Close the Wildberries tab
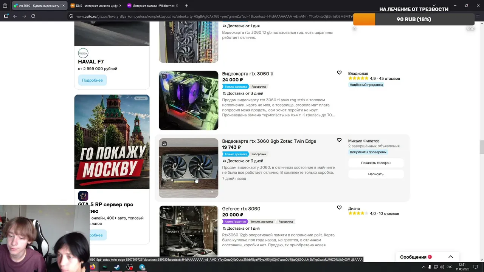Image resolution: width=484 pixels, height=272 pixels. (178, 6)
